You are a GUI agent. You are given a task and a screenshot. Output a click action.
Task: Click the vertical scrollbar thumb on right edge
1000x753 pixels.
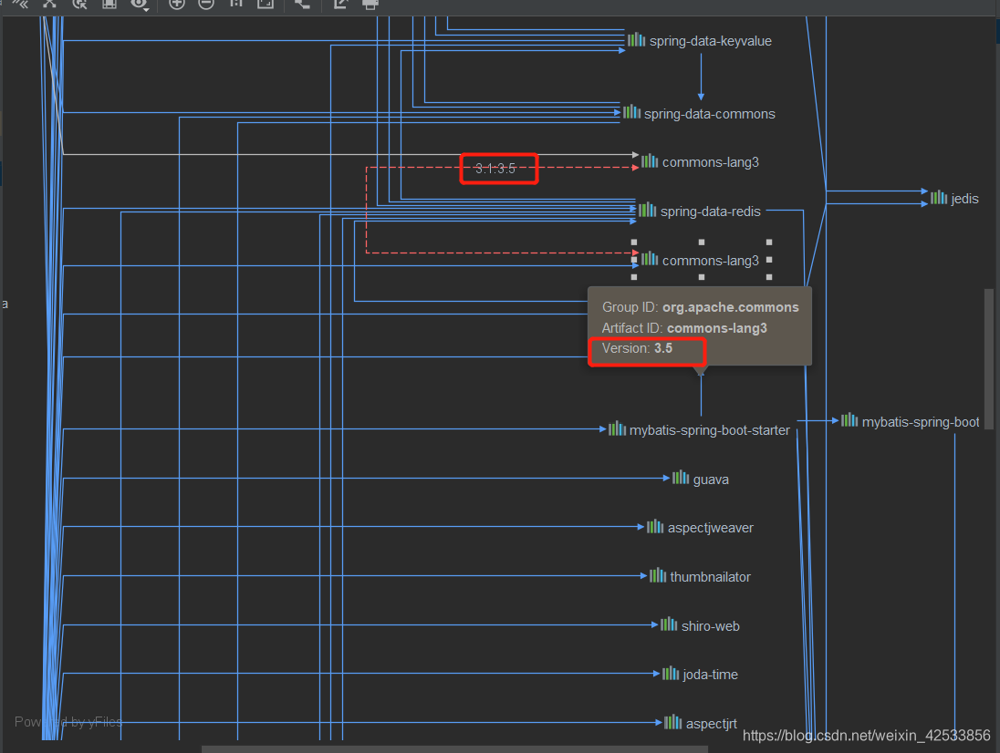tap(989, 359)
